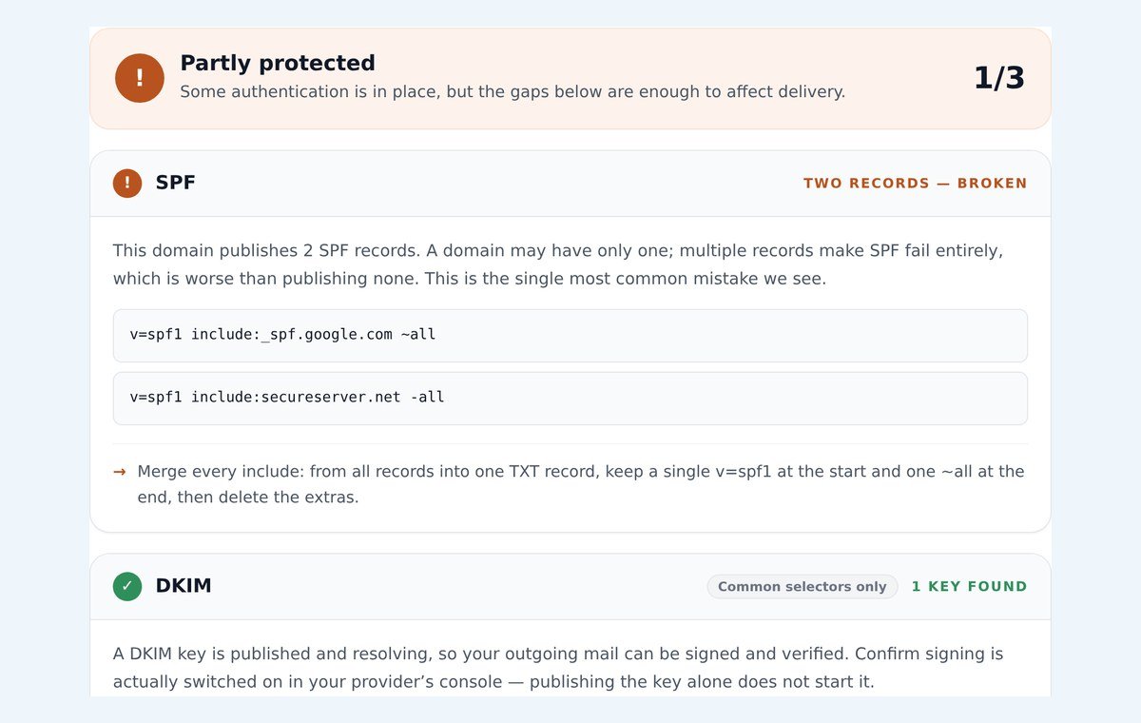The width and height of the screenshot is (1141, 723).
Task: Click the "1 KEY FOUND" status label
Action: [x=969, y=587]
